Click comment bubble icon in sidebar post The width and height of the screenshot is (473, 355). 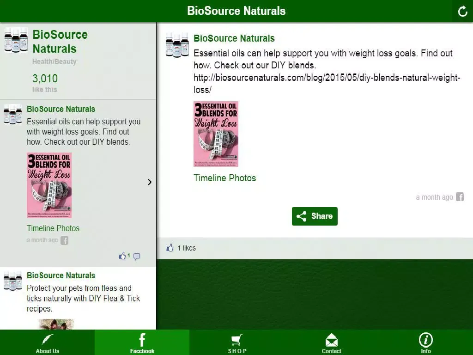(x=137, y=257)
